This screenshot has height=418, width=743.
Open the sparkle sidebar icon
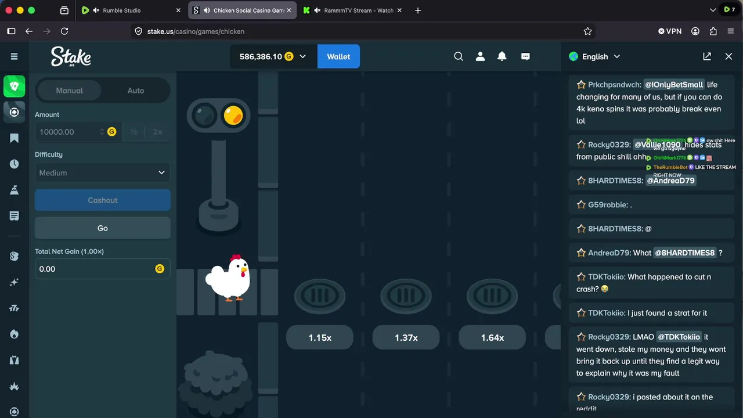coord(15,282)
